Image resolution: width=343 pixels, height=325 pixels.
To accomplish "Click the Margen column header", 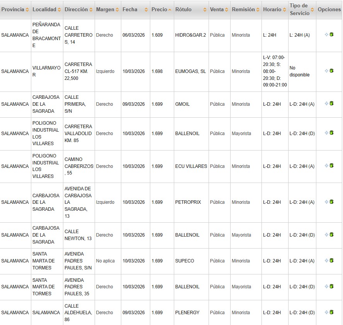I will (105, 10).
